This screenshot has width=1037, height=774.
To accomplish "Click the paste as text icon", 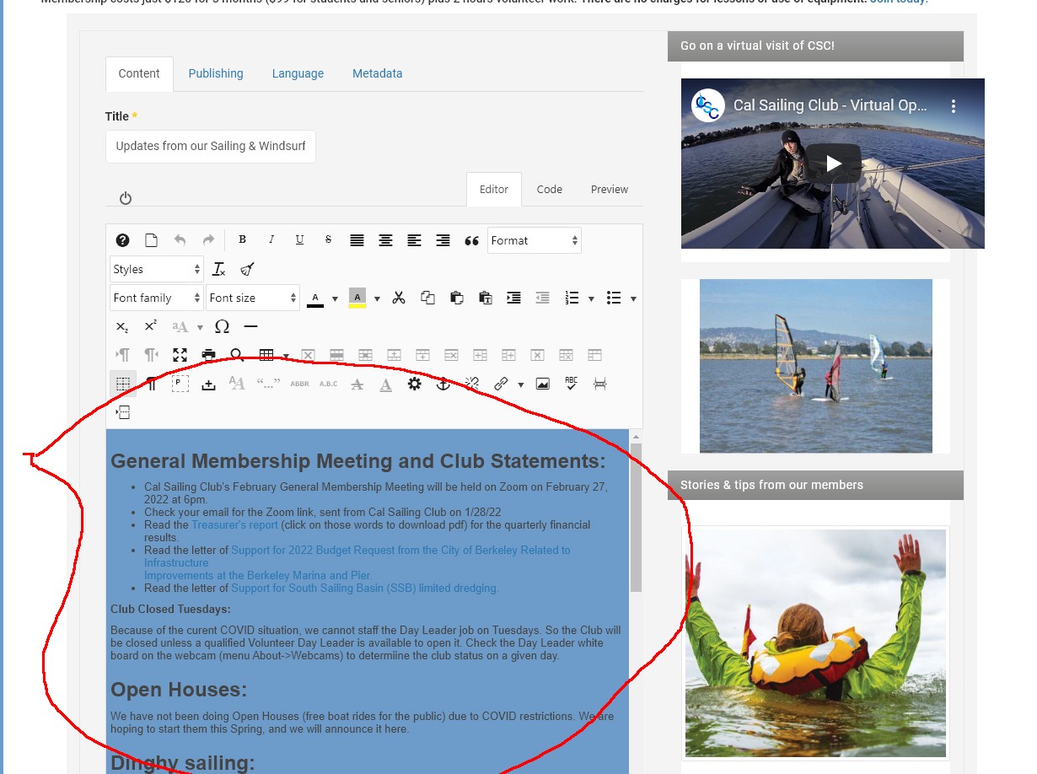I will pos(485,298).
